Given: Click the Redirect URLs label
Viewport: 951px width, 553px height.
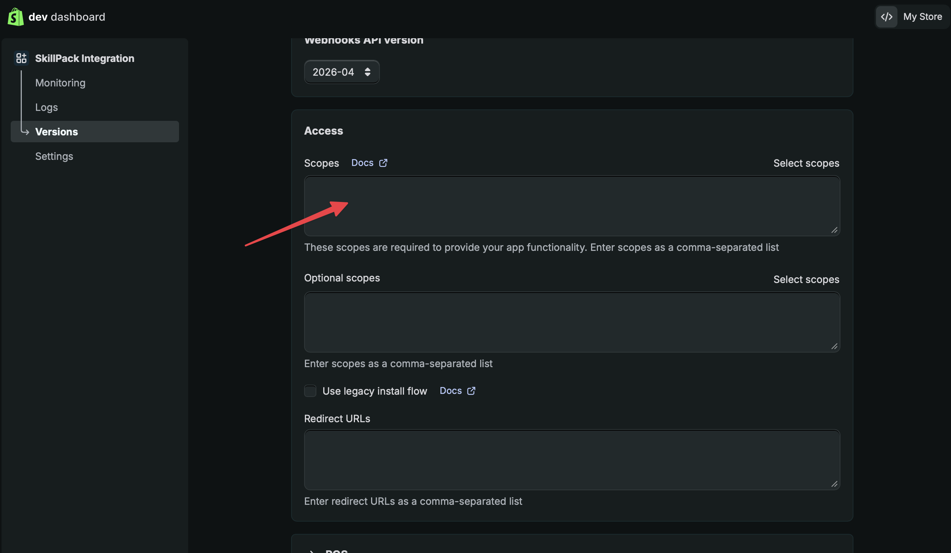Looking at the screenshot, I should pos(337,419).
